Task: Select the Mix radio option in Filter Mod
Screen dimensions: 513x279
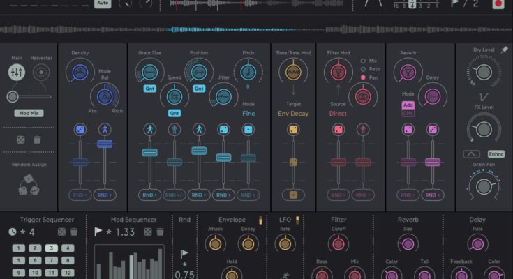Action: point(362,61)
